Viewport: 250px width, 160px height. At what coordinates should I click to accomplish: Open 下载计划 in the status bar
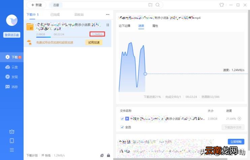(x=32, y=155)
